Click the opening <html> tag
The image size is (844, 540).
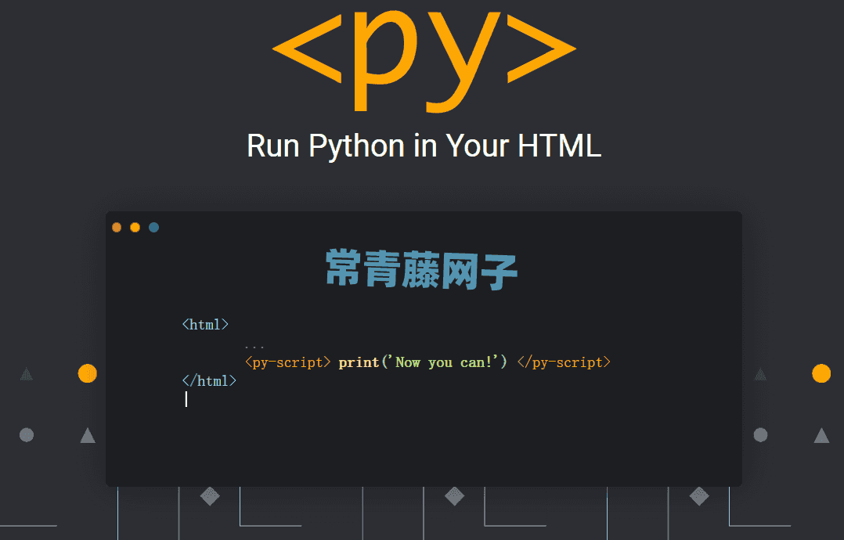click(x=206, y=324)
